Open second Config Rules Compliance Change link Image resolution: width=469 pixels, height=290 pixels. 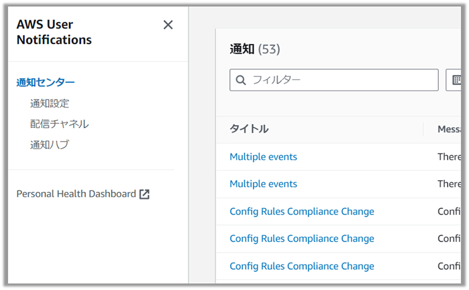point(302,239)
